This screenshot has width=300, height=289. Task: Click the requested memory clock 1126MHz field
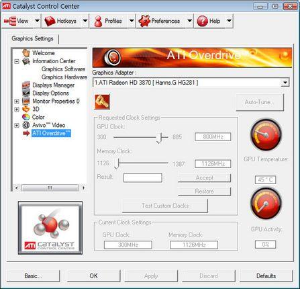tap(213, 164)
